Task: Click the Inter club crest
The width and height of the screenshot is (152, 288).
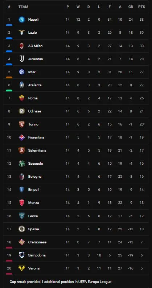Action: [22, 72]
